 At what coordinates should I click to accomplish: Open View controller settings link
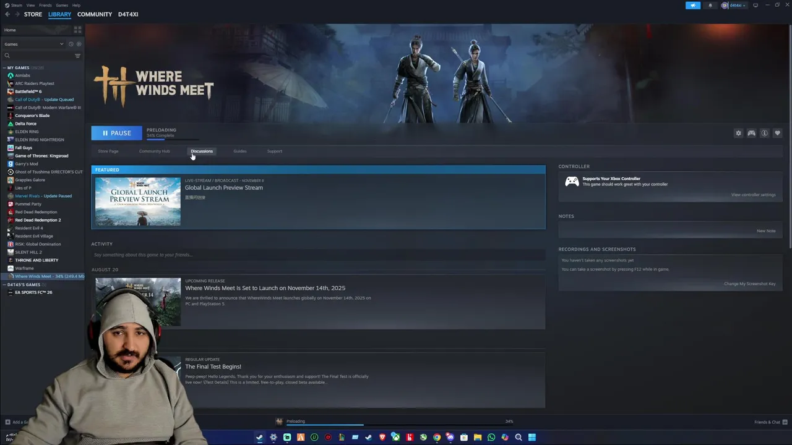(753, 195)
